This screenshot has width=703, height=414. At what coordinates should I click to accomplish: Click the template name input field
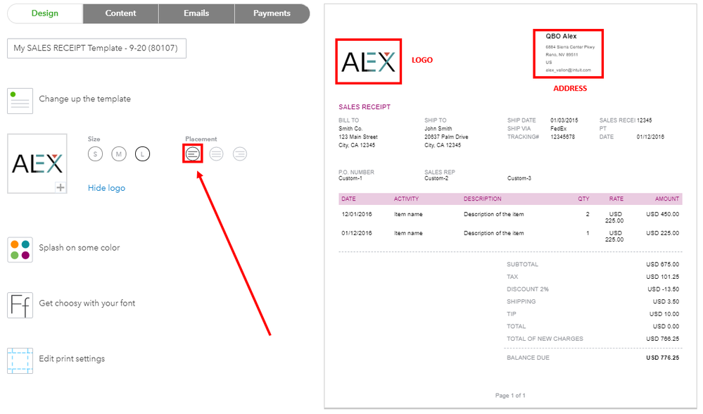[x=96, y=48]
